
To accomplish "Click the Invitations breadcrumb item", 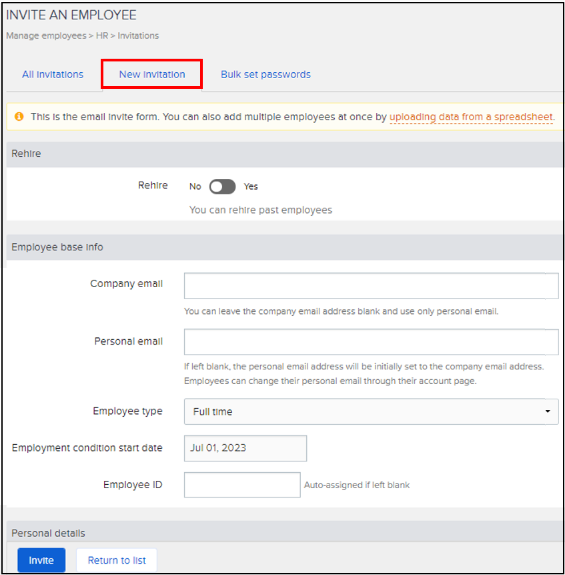I will pos(138,35).
